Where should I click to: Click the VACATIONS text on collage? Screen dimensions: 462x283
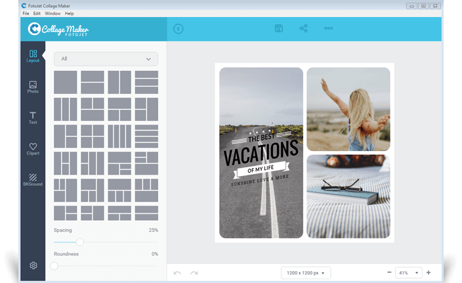pyautogui.click(x=261, y=152)
